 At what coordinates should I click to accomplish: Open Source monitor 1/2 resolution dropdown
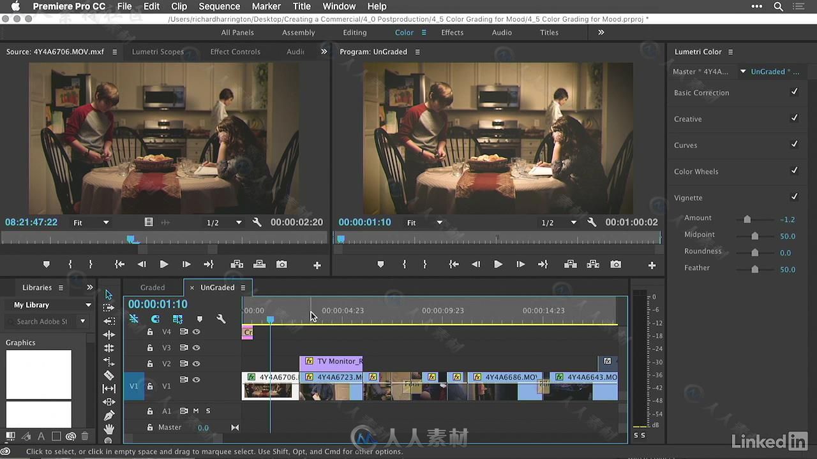[224, 222]
